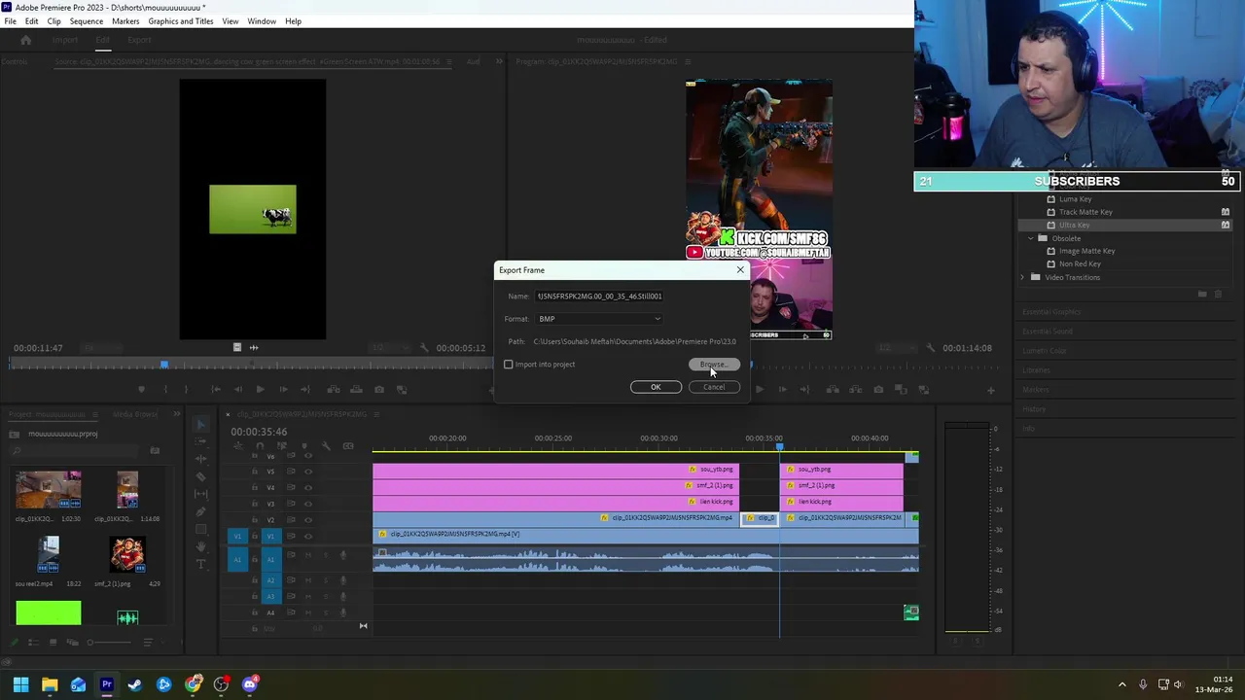Screen dimensions: 1245x700
Task: Open Source monitor playback resolution dropdown
Action: tap(389, 347)
